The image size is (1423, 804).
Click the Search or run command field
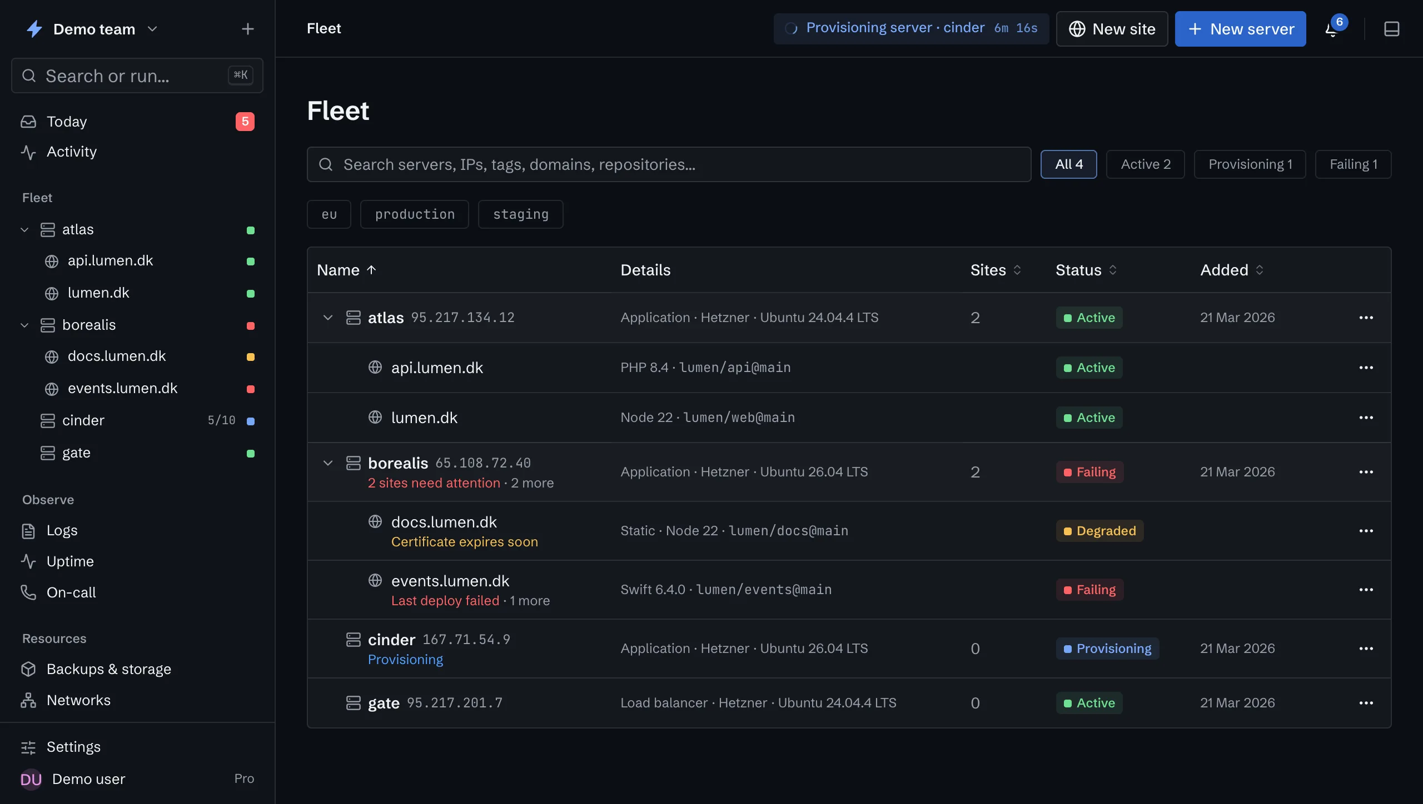pyautogui.click(x=137, y=76)
